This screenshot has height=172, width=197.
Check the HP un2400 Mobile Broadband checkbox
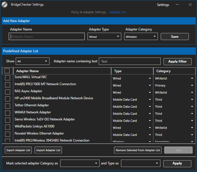[x=7, y=99]
